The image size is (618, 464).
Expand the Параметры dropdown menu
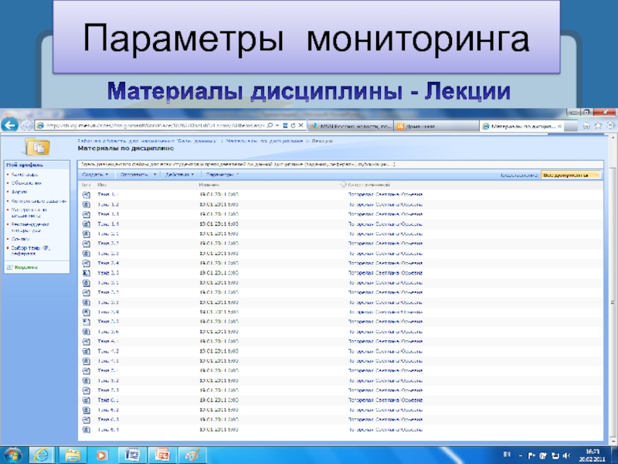(222, 175)
